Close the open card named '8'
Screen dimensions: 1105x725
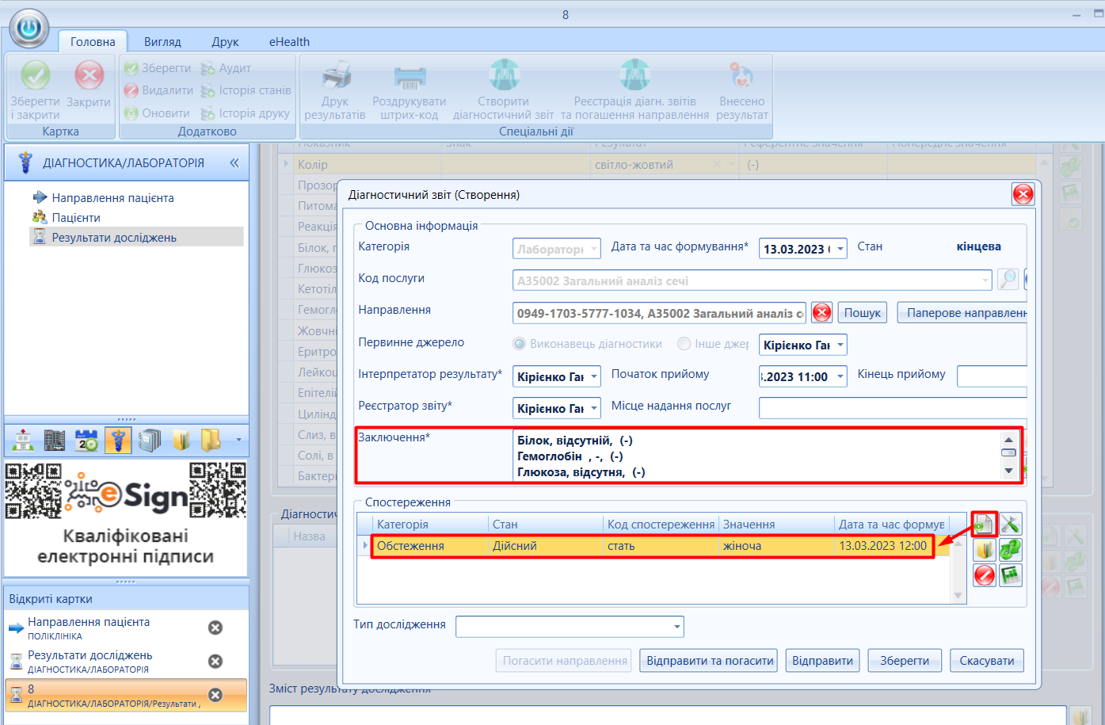click(215, 695)
